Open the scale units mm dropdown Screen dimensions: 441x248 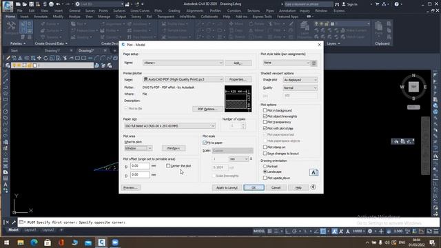[x=239, y=159]
